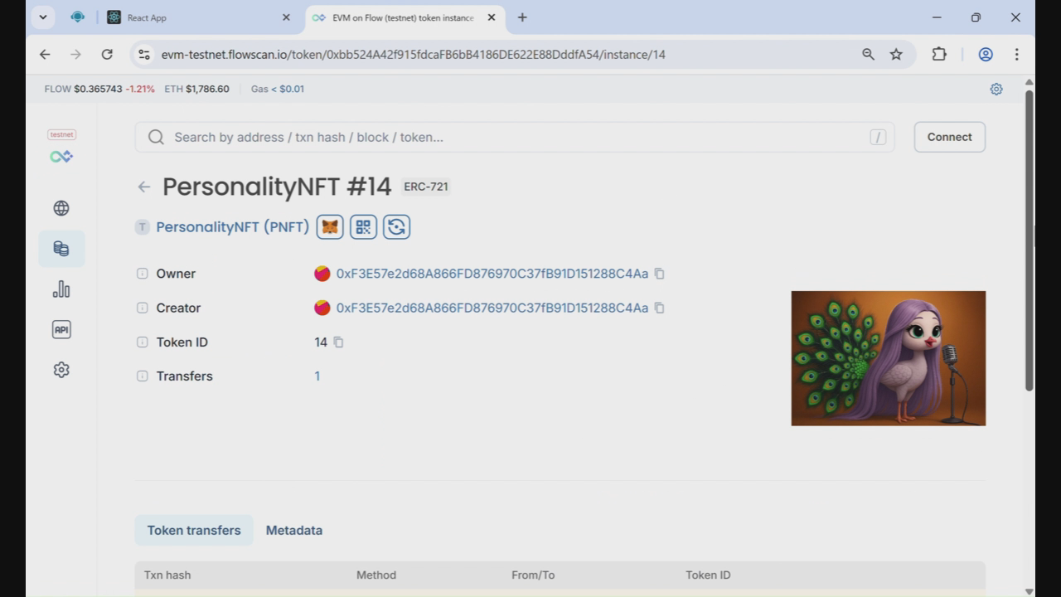Open the Chrome three-dot menu
The width and height of the screenshot is (1061, 597).
(1016, 54)
